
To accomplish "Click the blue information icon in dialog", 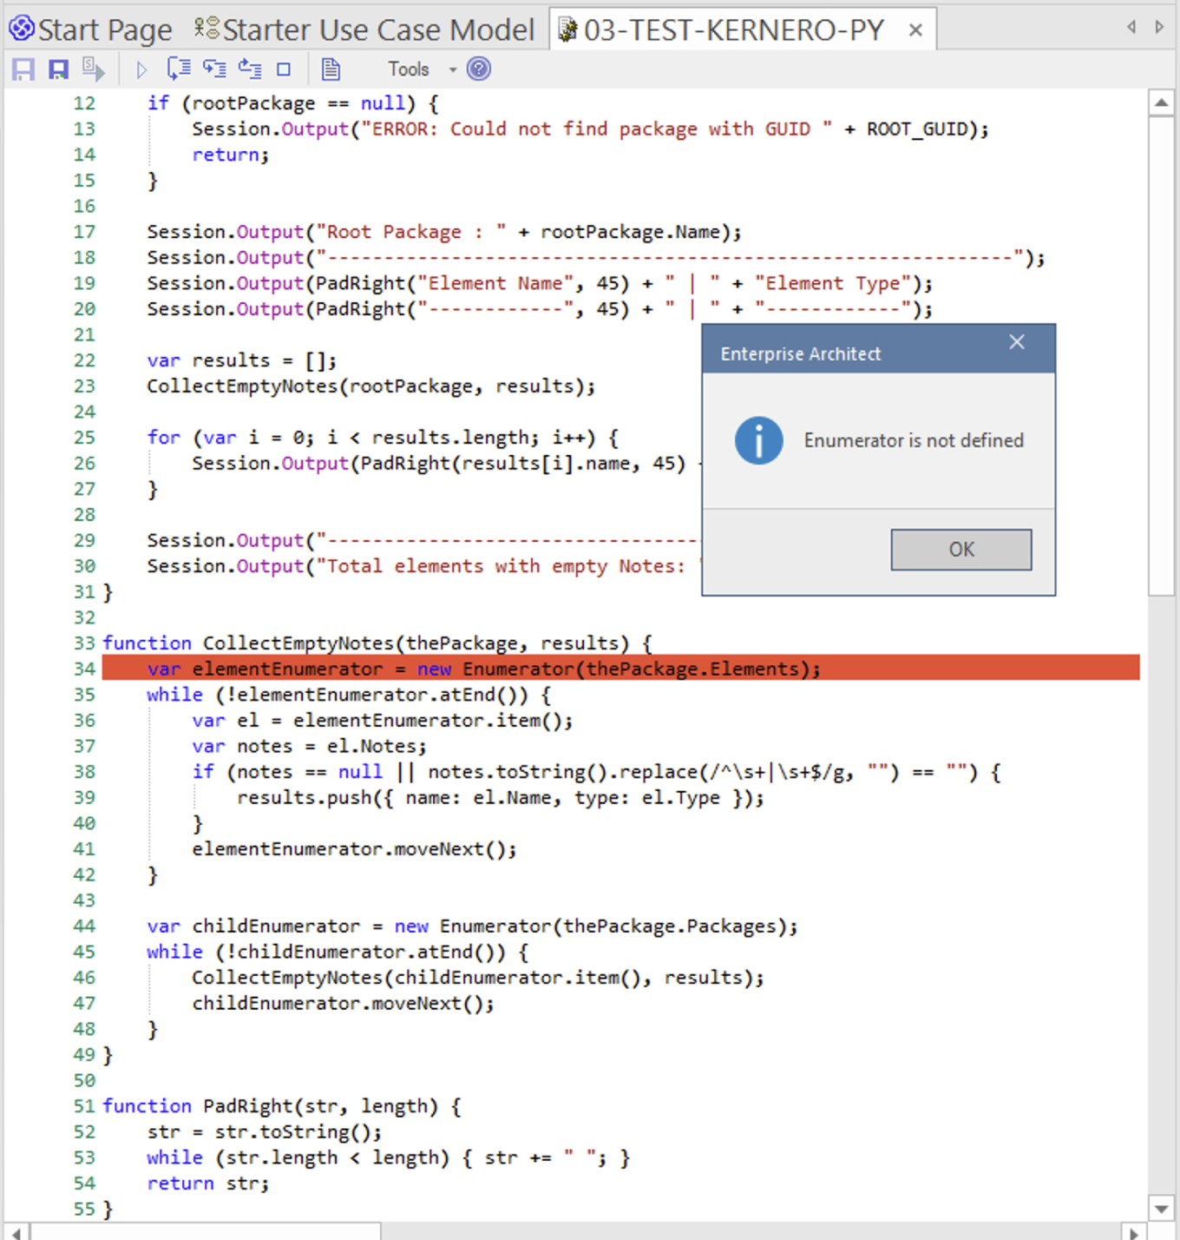I will tap(758, 440).
